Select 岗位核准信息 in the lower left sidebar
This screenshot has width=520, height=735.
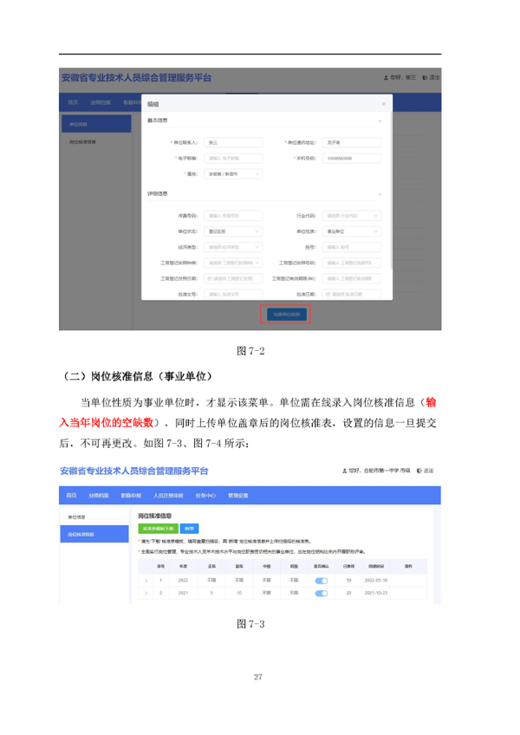point(83,535)
